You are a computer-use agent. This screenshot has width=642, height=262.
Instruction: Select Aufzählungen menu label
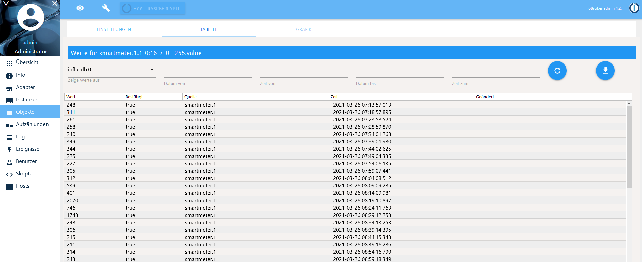32,124
